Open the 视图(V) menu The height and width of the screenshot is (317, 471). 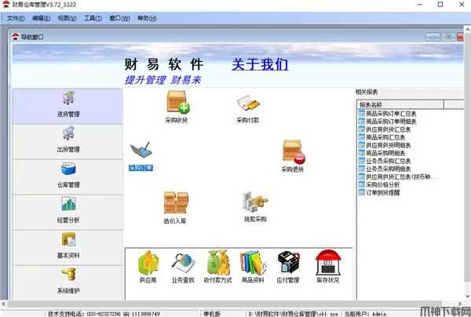coord(67,18)
